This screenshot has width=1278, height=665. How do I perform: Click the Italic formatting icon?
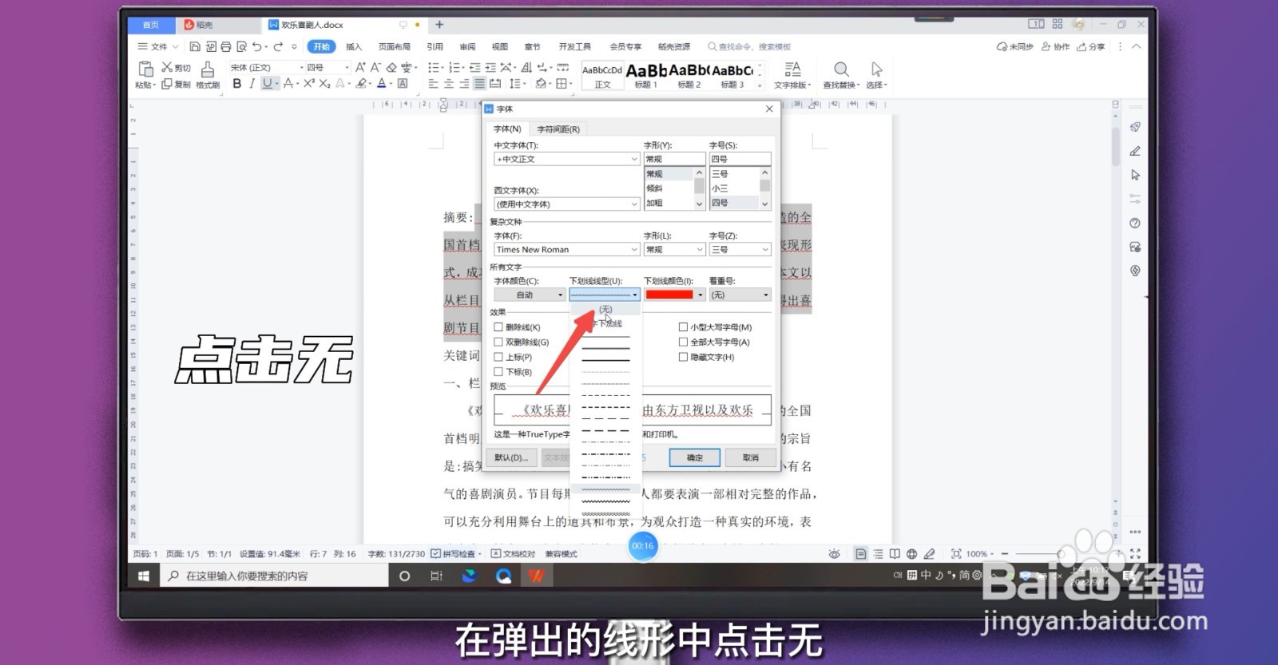(x=252, y=83)
